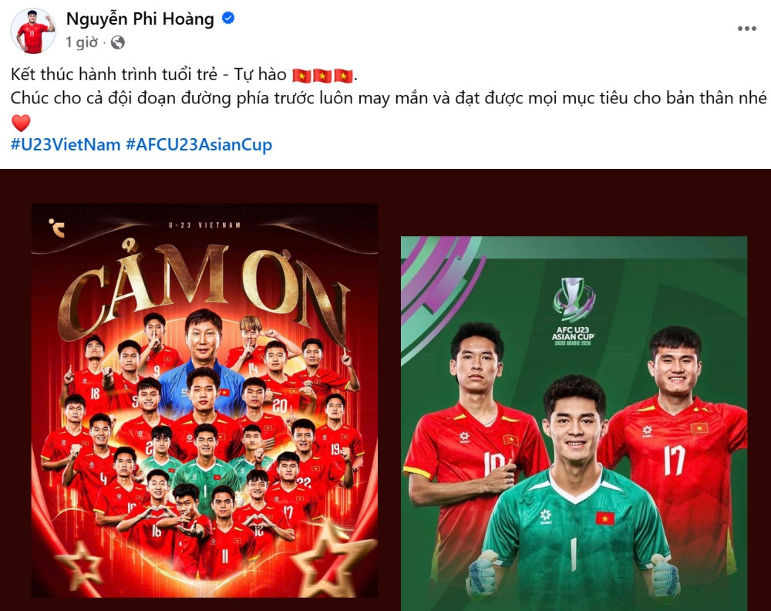The image size is (771, 611).
Task: Open Nguyễn Phi Hoàng's profile picture
Action: tap(33, 31)
